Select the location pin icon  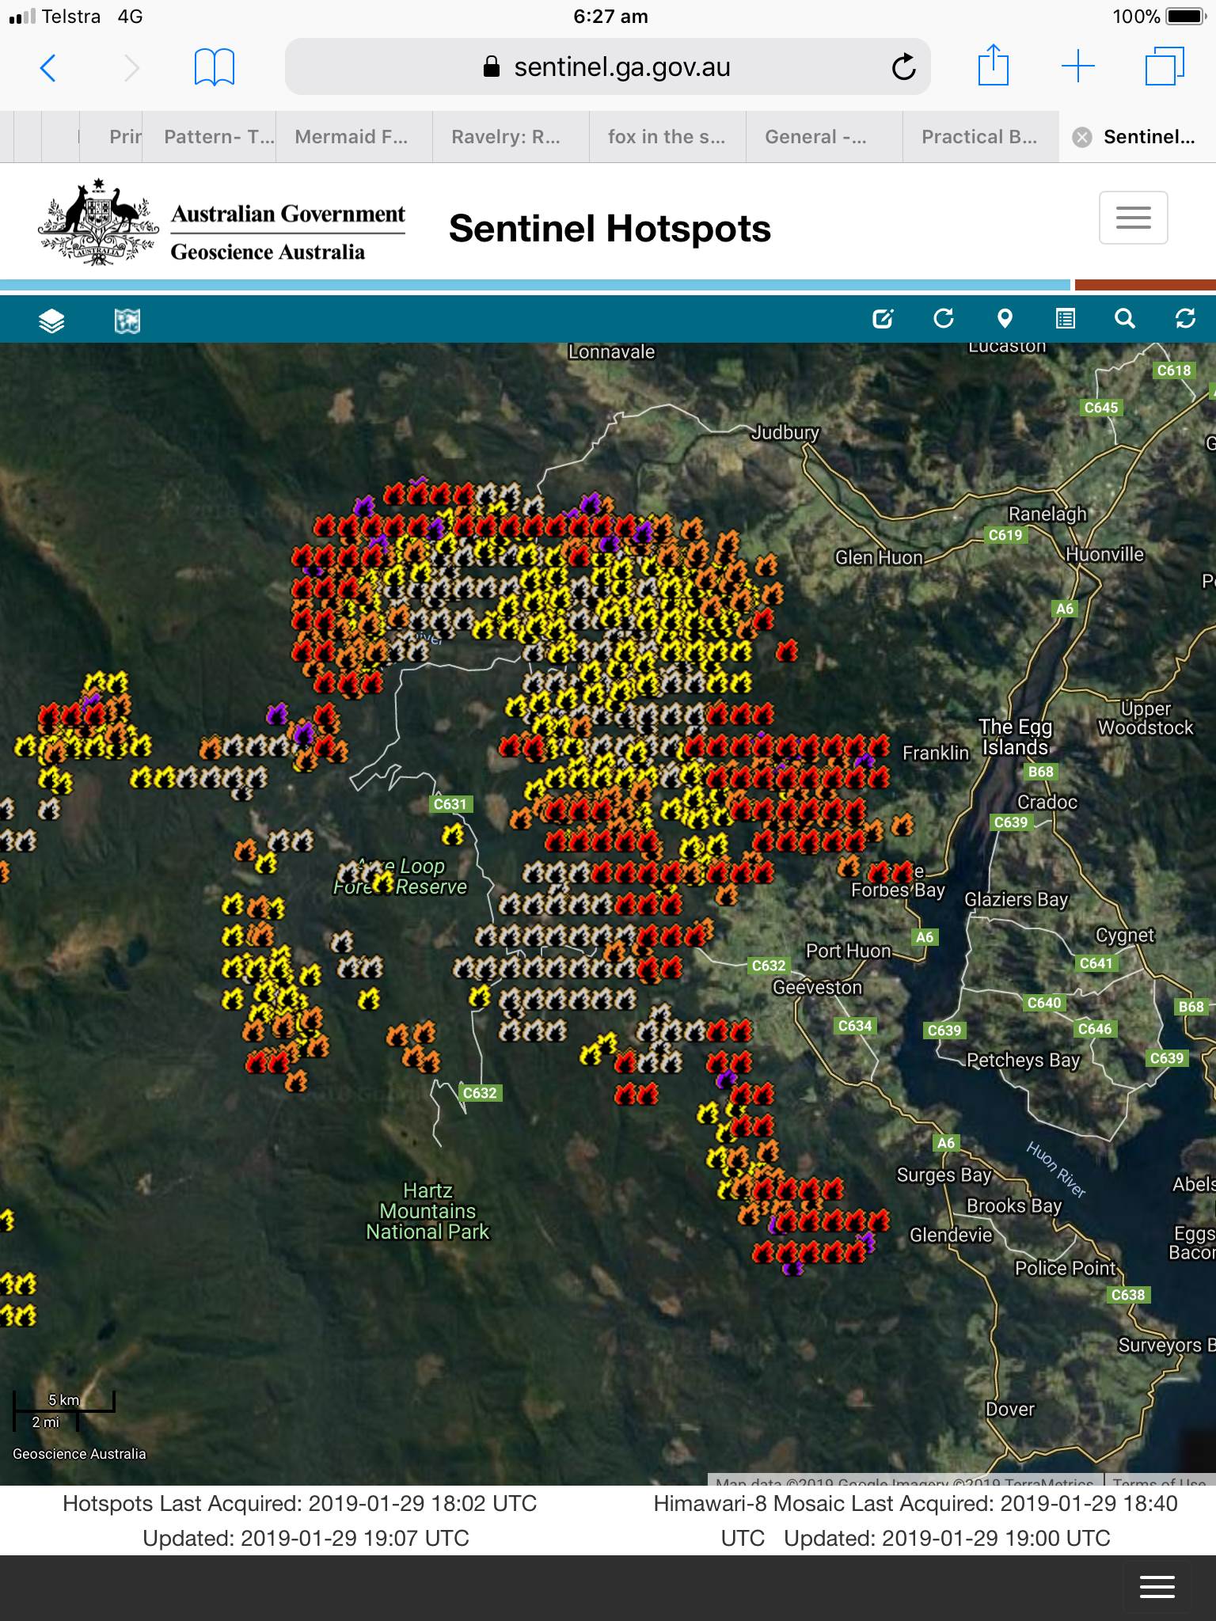click(1005, 319)
